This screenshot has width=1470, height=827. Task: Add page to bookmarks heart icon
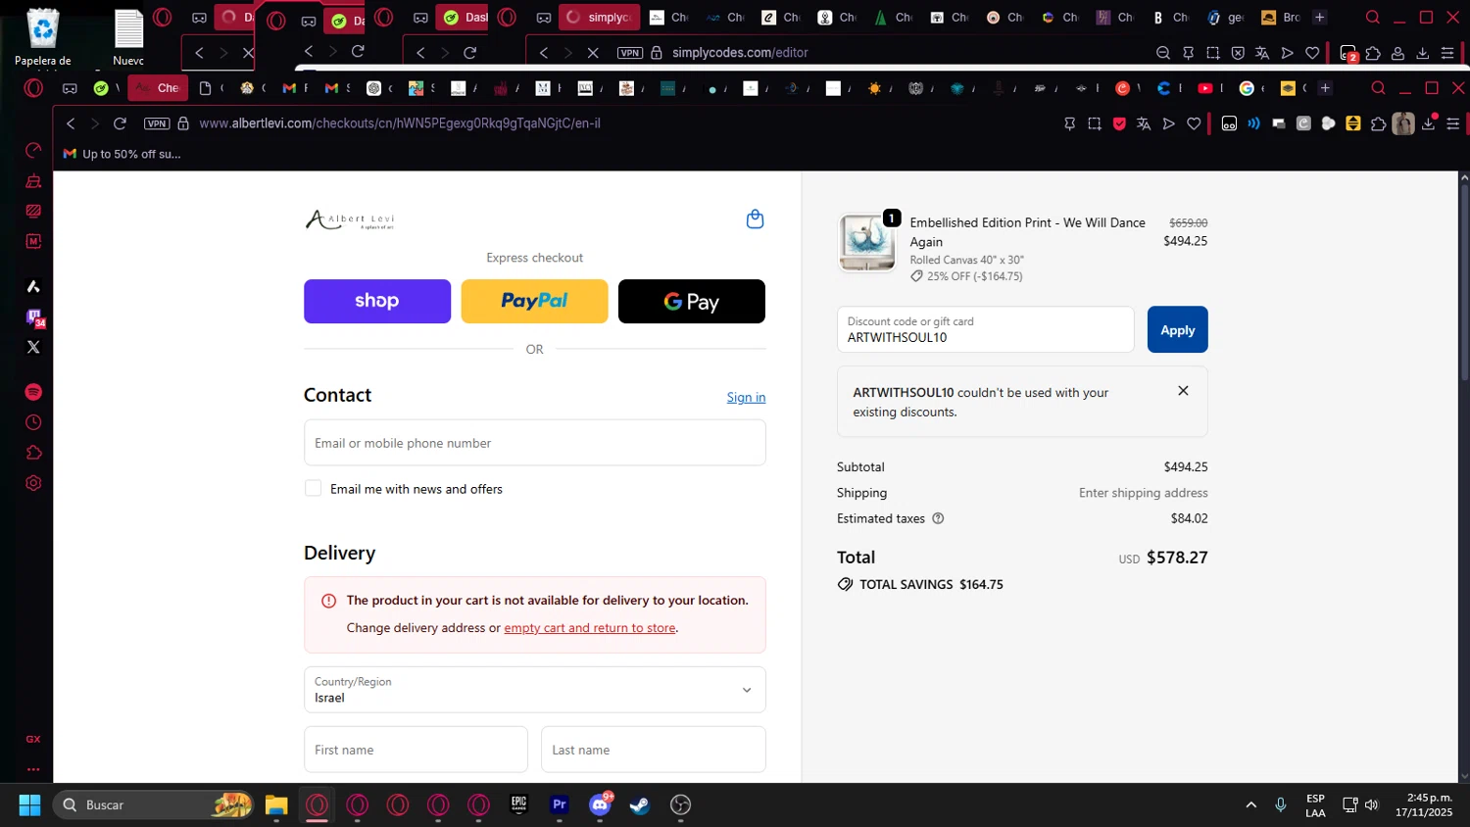click(1194, 123)
